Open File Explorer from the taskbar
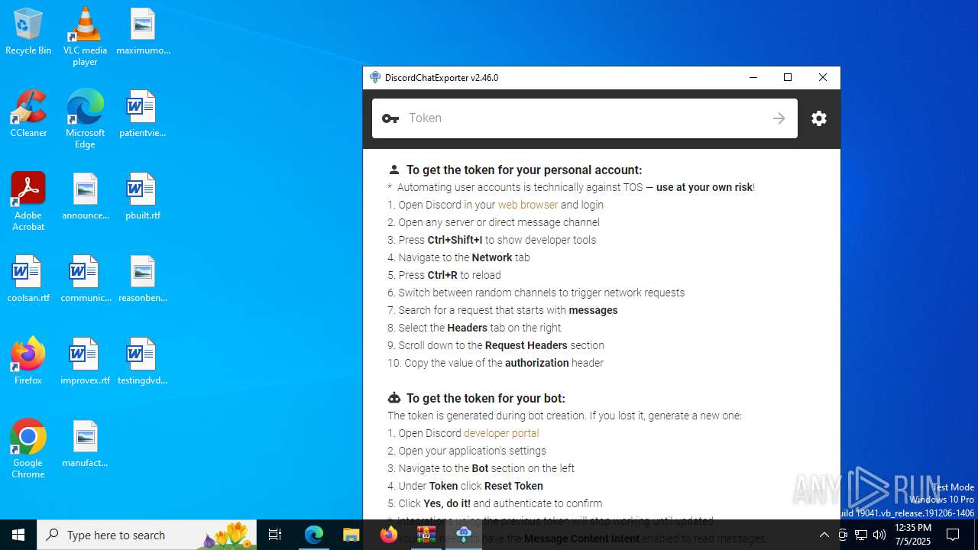This screenshot has width=978, height=550. click(351, 535)
